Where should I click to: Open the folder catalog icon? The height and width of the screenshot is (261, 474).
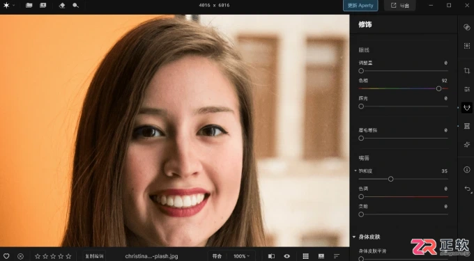click(29, 5)
